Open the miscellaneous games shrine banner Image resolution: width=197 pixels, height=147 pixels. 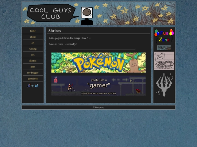coord(98,86)
